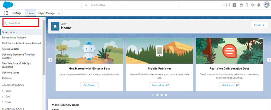Screen dimensions: 271x110
Task: Click into the Quick Find box
Action: tap(21, 23)
